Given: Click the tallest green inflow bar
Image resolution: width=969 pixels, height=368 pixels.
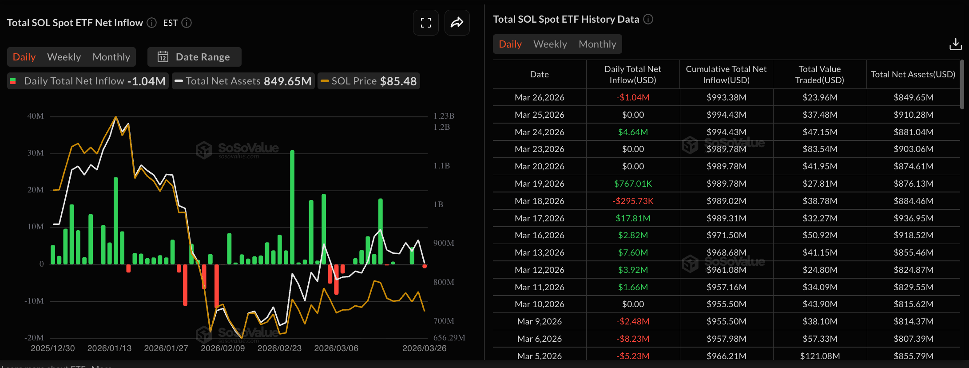Looking at the screenshot, I should 292,207.
